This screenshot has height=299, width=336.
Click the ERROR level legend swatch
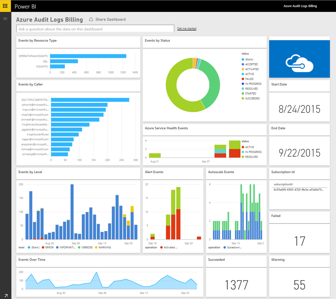point(43,247)
